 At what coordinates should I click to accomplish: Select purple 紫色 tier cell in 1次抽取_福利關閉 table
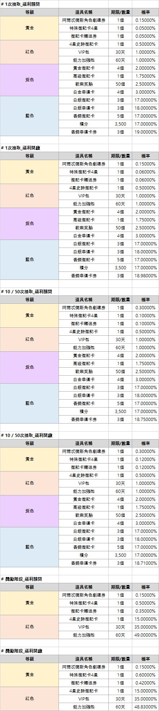(x=30, y=80)
